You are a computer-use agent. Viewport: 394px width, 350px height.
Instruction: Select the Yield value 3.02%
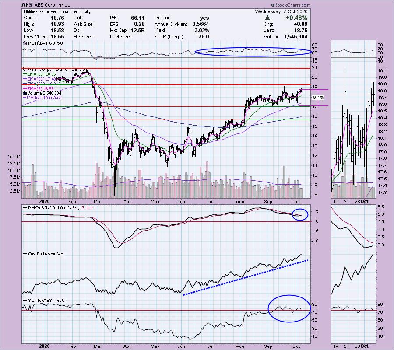(202, 30)
